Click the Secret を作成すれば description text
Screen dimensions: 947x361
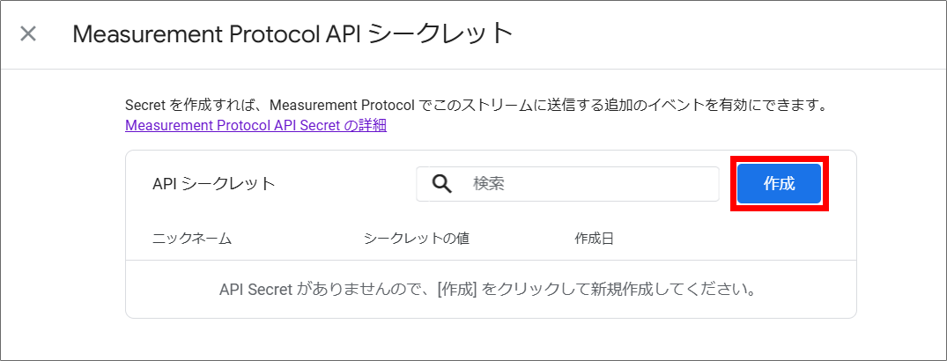(x=476, y=106)
